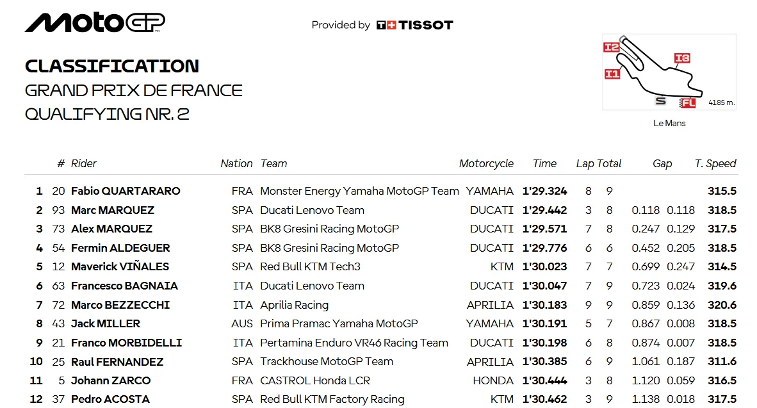Open the Le Mans circuit map thumbnail

click(669, 72)
